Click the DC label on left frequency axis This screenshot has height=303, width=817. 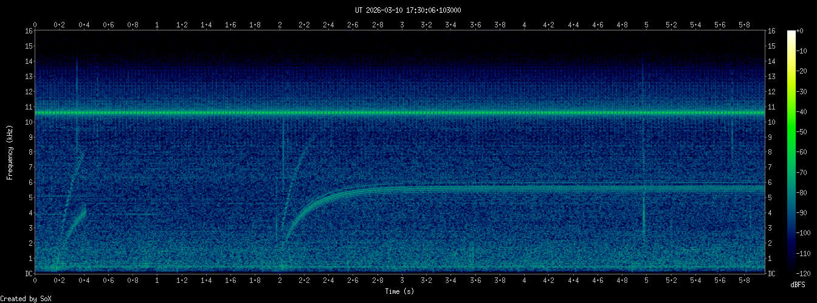point(28,274)
